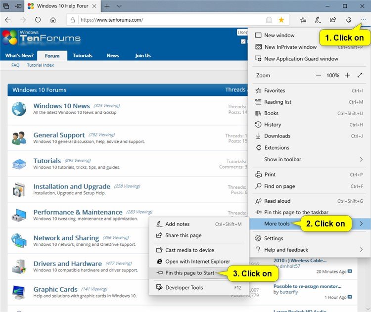Image resolution: width=371 pixels, height=312 pixels.
Task: Expand the More tools submenu arrow
Action: point(361,223)
